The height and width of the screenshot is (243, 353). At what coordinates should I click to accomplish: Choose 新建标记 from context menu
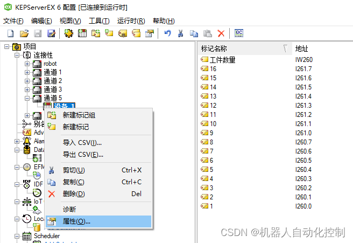(x=98, y=127)
